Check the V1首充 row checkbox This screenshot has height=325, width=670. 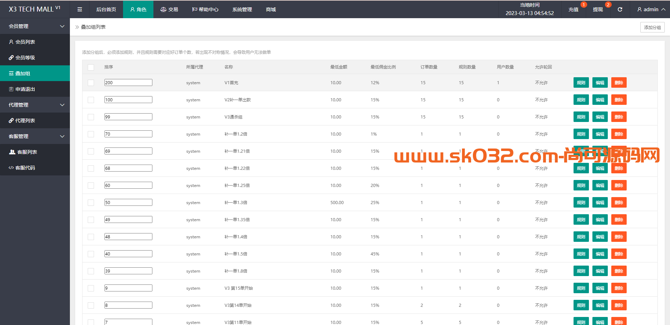pos(91,83)
